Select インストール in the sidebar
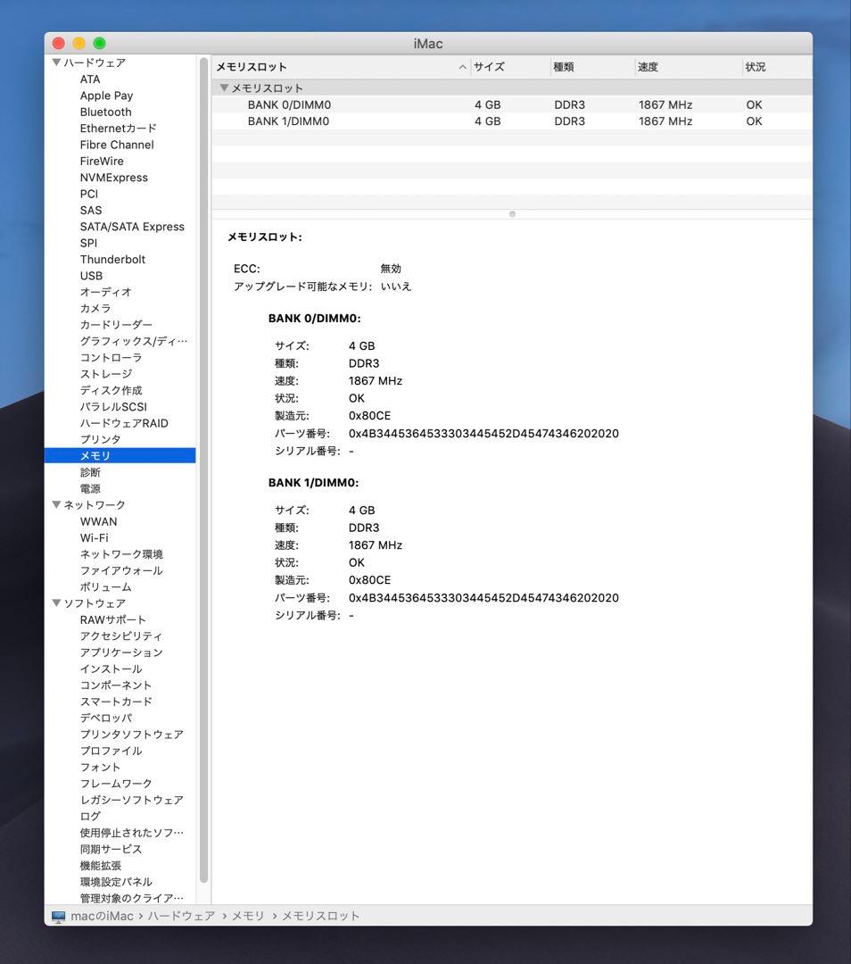The height and width of the screenshot is (964, 851). tap(111, 669)
